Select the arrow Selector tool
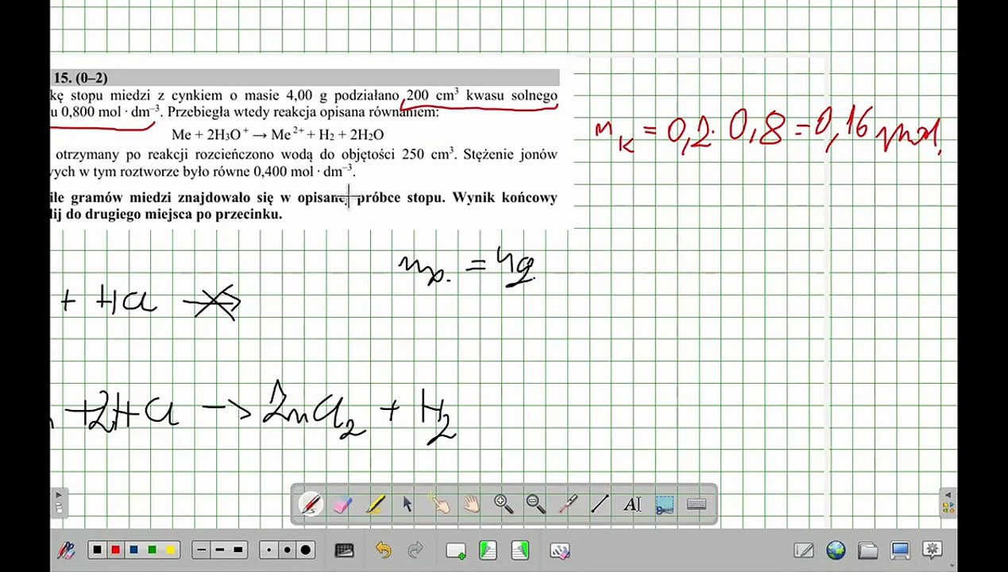Screen dimensions: 1008x572 point(407,504)
